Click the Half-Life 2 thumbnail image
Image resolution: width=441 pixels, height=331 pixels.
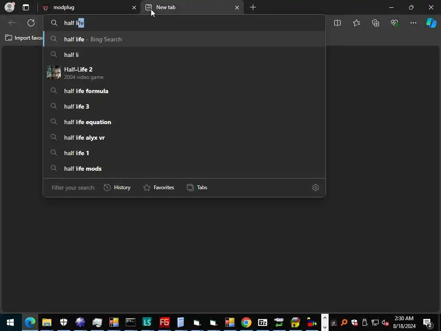tap(54, 72)
